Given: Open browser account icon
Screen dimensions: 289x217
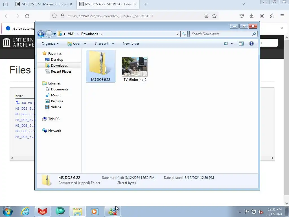Looking at the screenshot, I should pos(262,16).
